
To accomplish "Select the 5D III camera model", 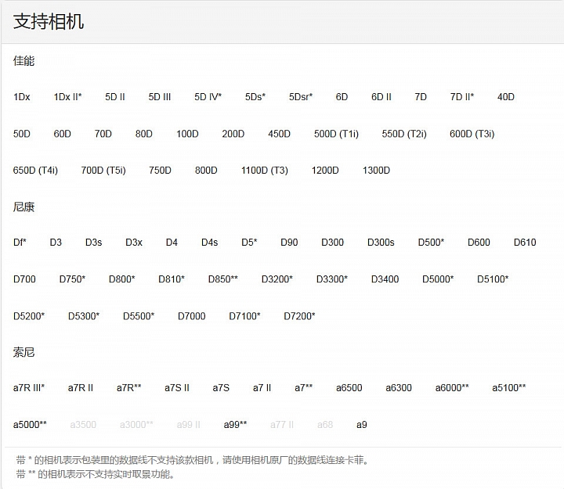I will [x=160, y=97].
